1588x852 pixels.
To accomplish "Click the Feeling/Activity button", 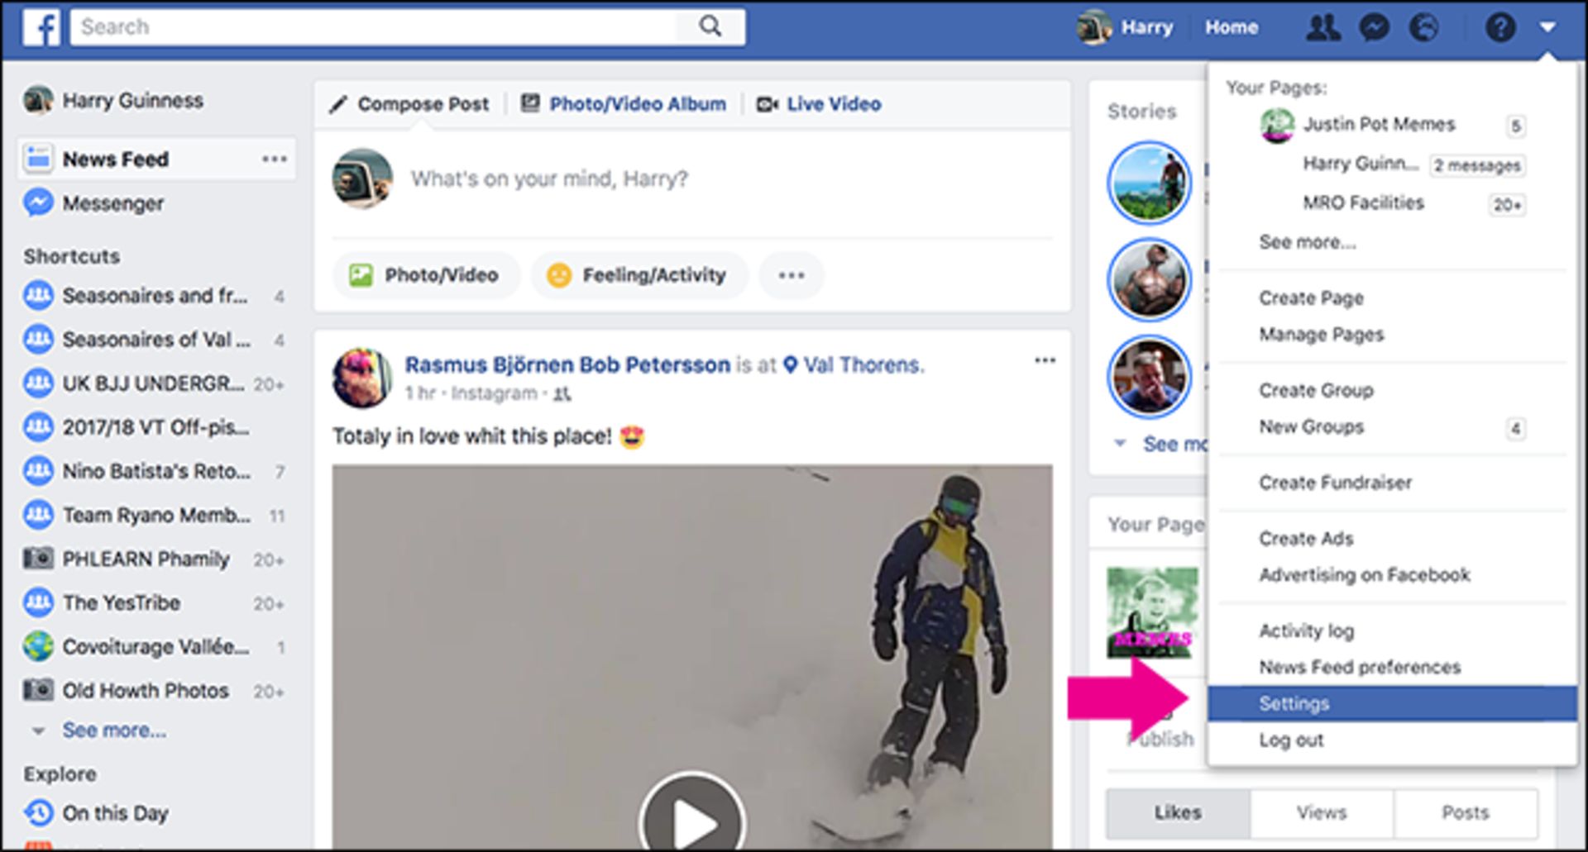I will pyautogui.click(x=639, y=275).
